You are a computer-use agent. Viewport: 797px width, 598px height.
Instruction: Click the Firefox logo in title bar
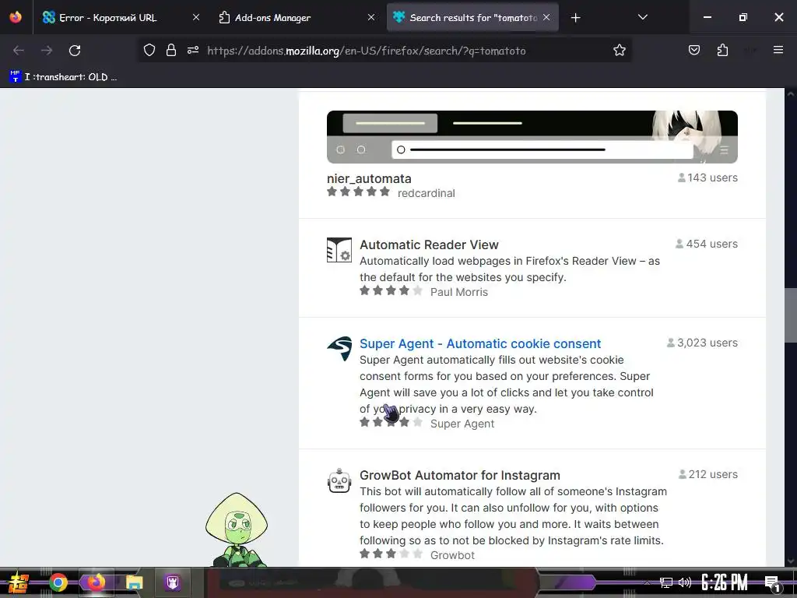coord(16,17)
